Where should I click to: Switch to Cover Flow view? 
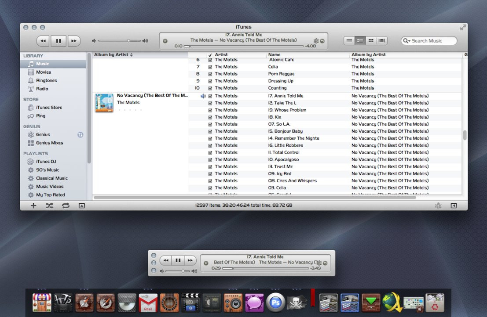click(x=382, y=40)
